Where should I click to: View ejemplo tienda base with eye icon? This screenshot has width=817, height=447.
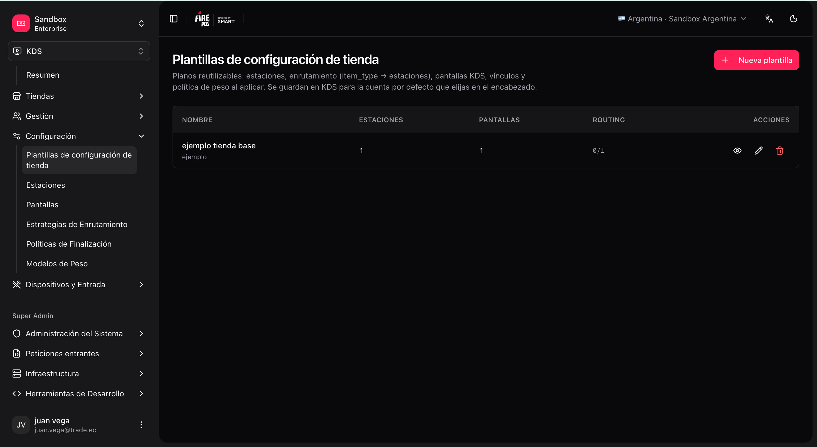point(737,150)
